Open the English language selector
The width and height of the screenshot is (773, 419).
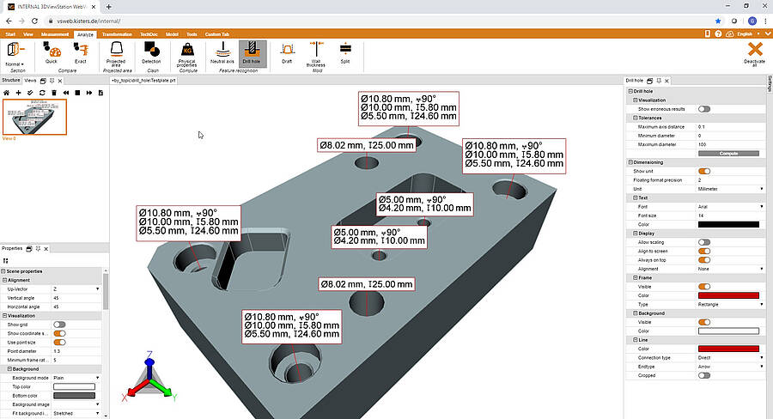(x=748, y=34)
